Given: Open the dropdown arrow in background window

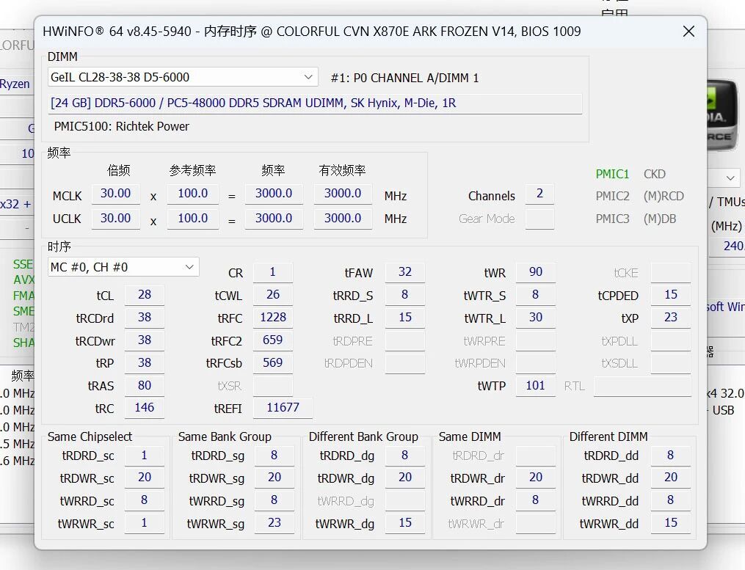Looking at the screenshot, I should click(730, 178).
